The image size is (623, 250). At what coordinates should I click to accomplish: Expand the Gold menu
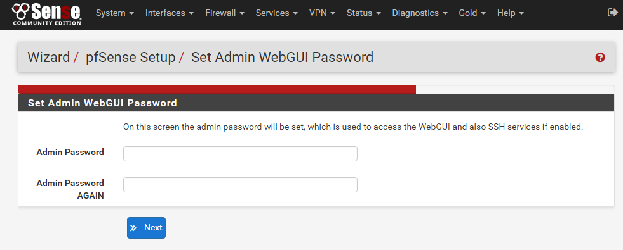coord(472,13)
